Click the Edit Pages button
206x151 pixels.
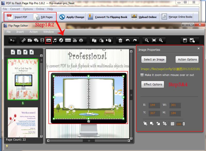(43, 17)
